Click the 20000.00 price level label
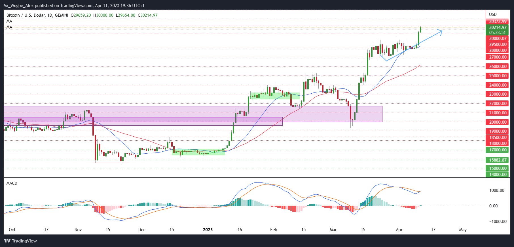The image size is (514, 247). click(x=497, y=122)
